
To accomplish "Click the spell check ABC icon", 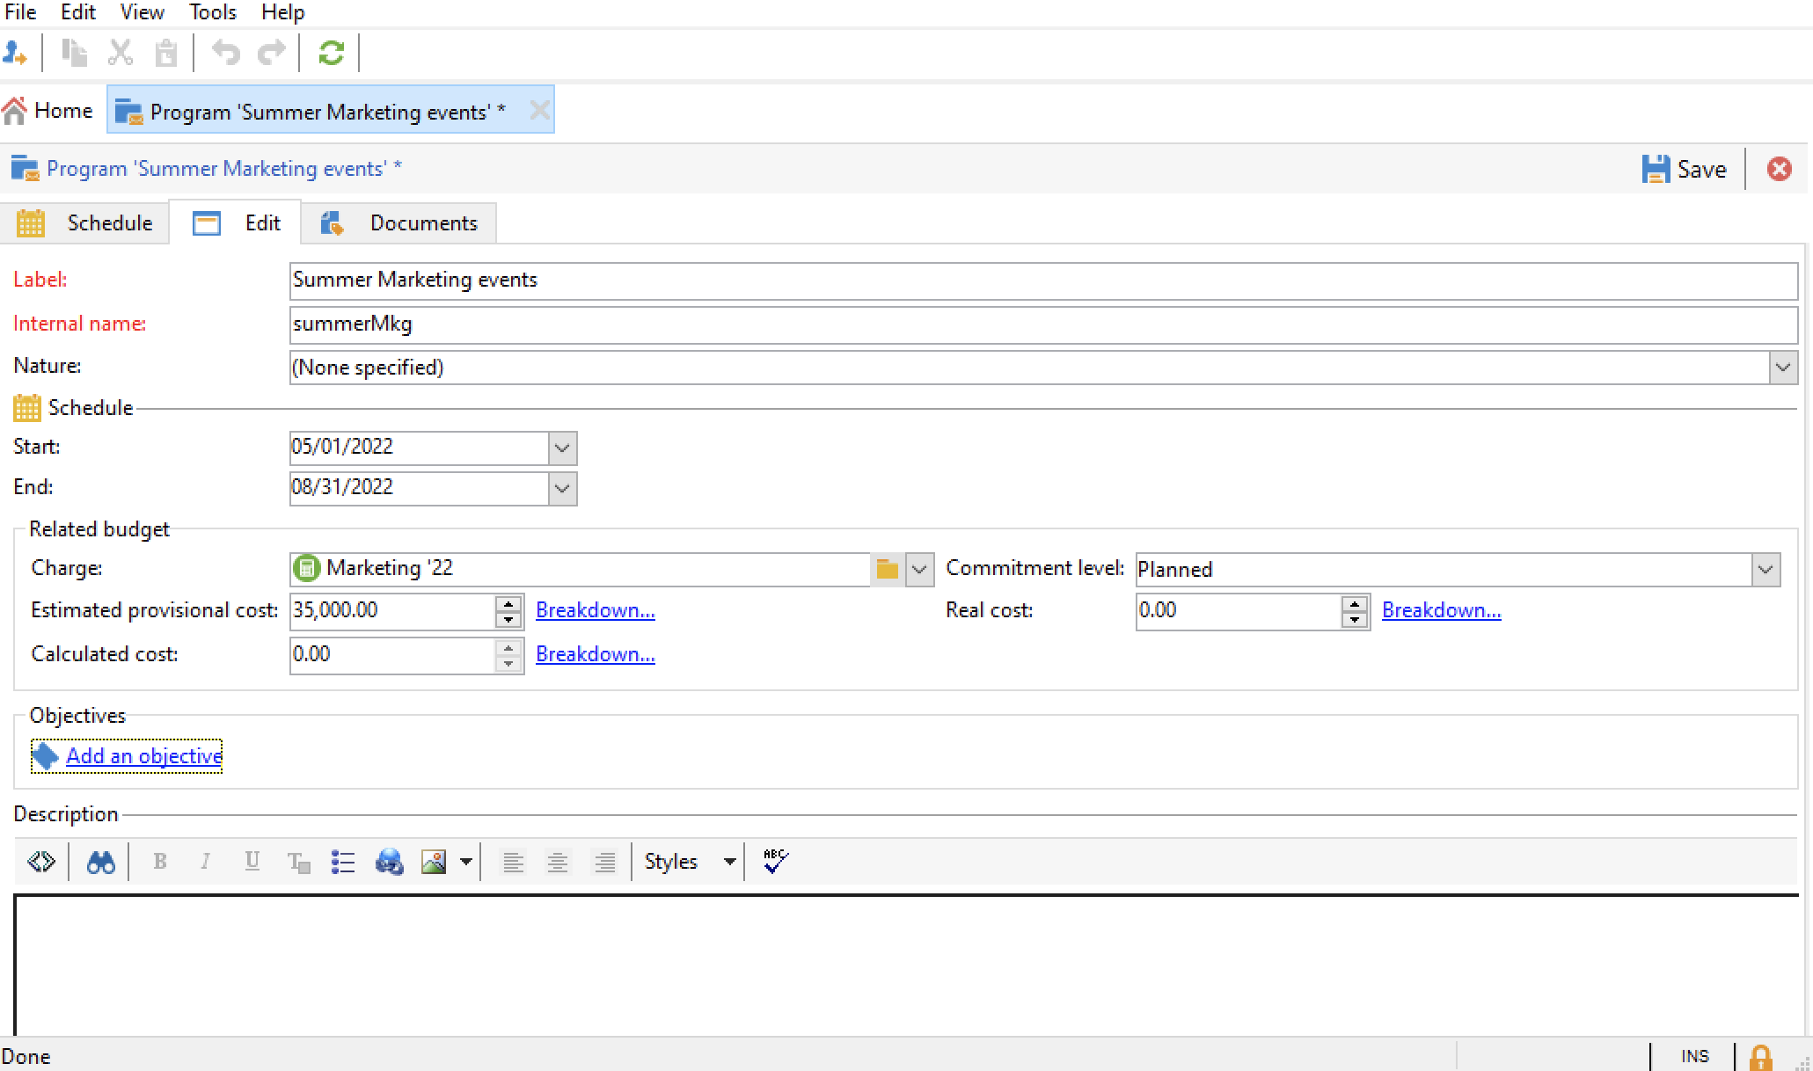I will [x=775, y=862].
